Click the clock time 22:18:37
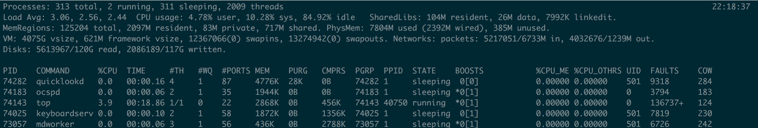The image size is (758, 128). pos(731,7)
